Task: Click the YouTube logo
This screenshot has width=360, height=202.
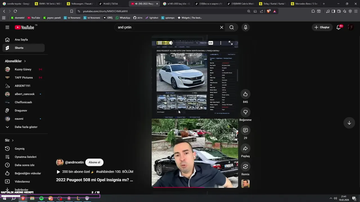Action: pyautogui.click(x=24, y=27)
